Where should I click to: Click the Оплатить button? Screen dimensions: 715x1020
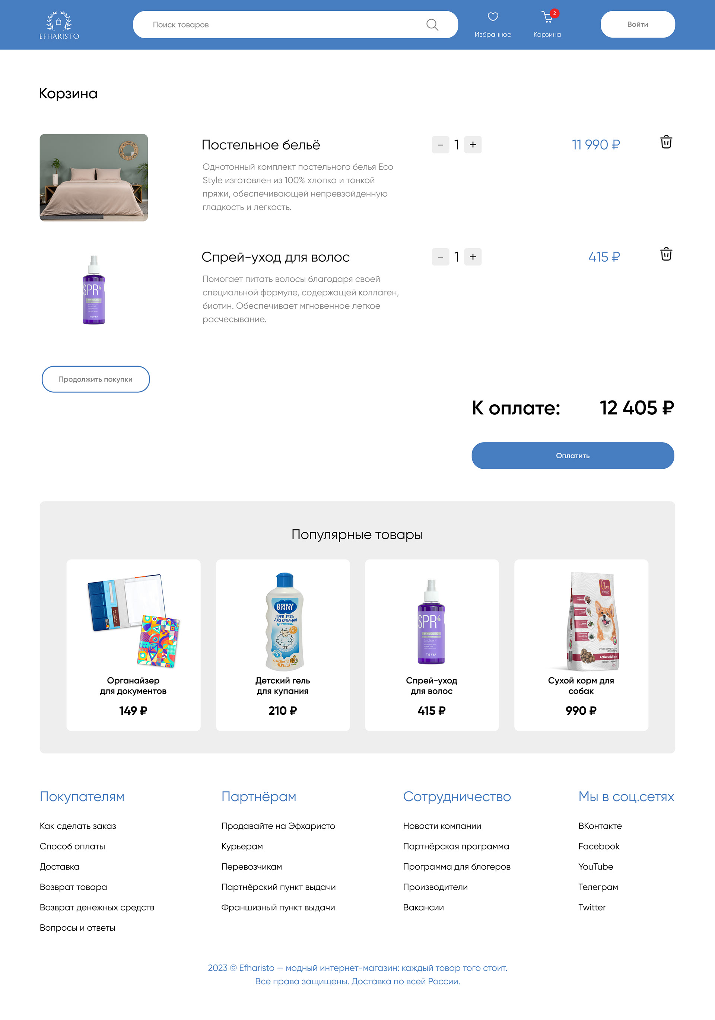[x=573, y=455]
